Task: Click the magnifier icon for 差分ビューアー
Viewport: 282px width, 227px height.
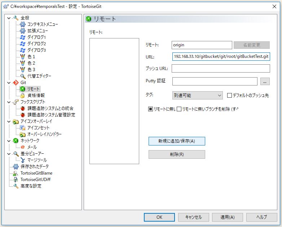Action: (16, 154)
